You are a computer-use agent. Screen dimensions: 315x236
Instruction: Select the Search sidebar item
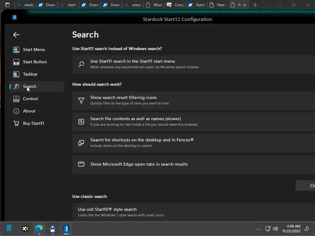click(x=37, y=86)
